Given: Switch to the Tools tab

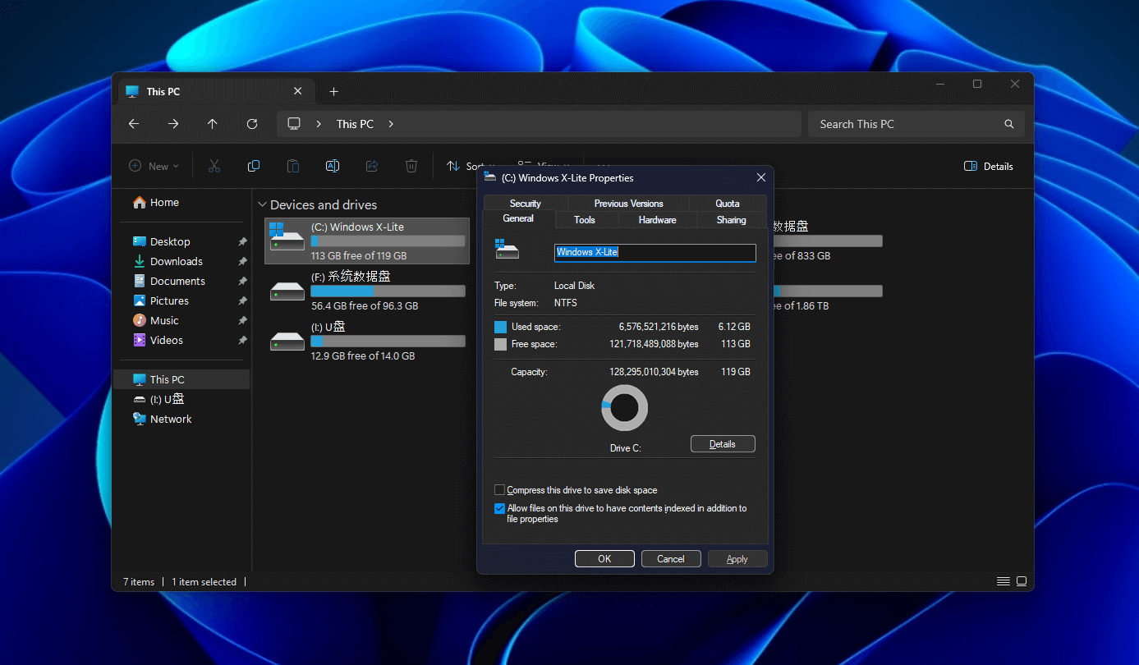Looking at the screenshot, I should [584, 219].
